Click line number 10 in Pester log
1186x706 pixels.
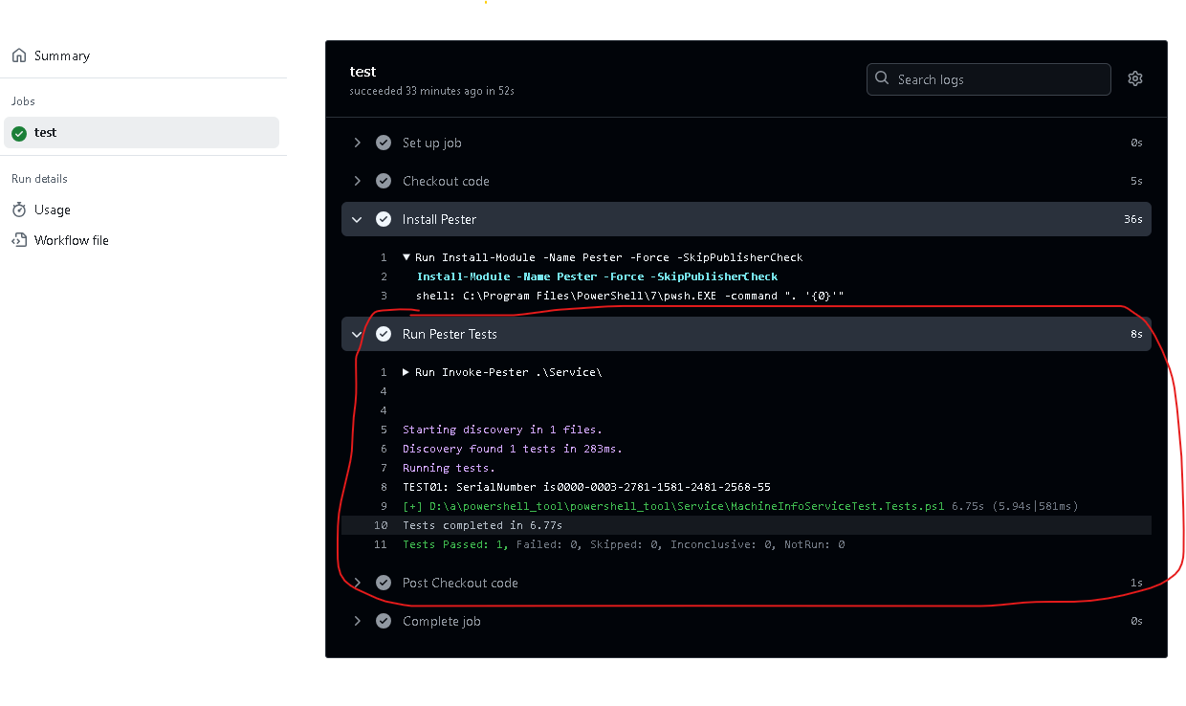381,525
